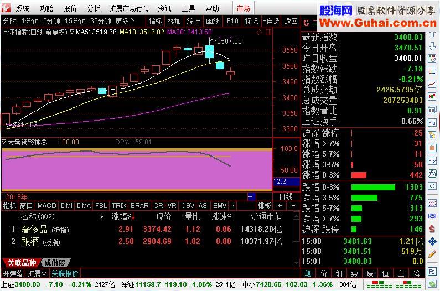Screen dimensions: 440x291
Task: Open the purple wave indicator icon
Action: [432, 203]
